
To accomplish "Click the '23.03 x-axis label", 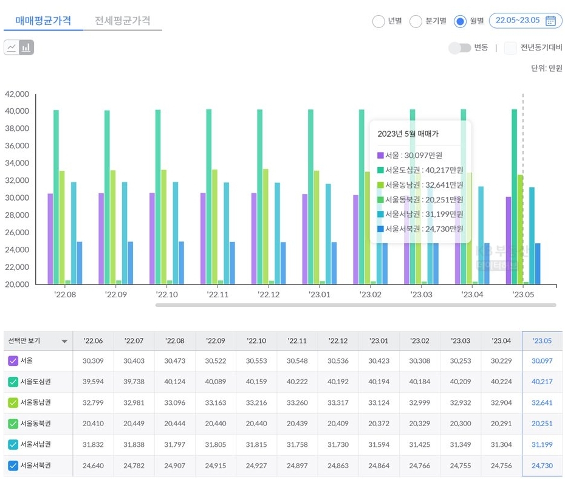I will (x=421, y=294).
